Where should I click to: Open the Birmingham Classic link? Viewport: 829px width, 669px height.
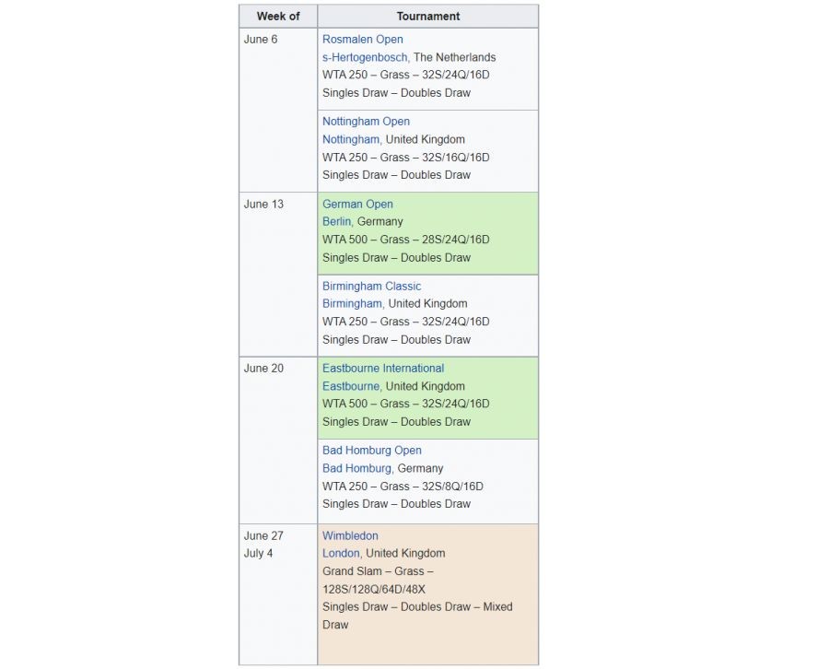pyautogui.click(x=371, y=287)
